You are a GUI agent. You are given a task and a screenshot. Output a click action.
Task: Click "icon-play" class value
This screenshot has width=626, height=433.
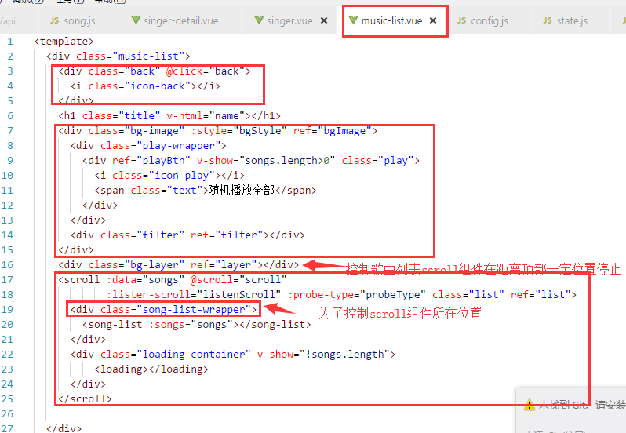pyautogui.click(x=182, y=176)
